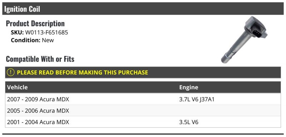Click the connector plug on the coil image

(x=256, y=32)
